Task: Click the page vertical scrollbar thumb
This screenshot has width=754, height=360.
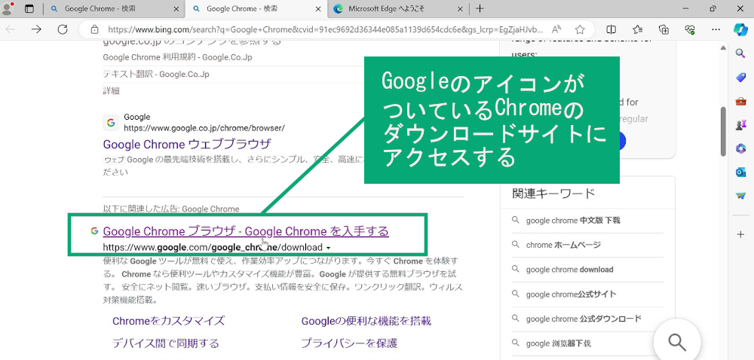Action: click(x=723, y=131)
